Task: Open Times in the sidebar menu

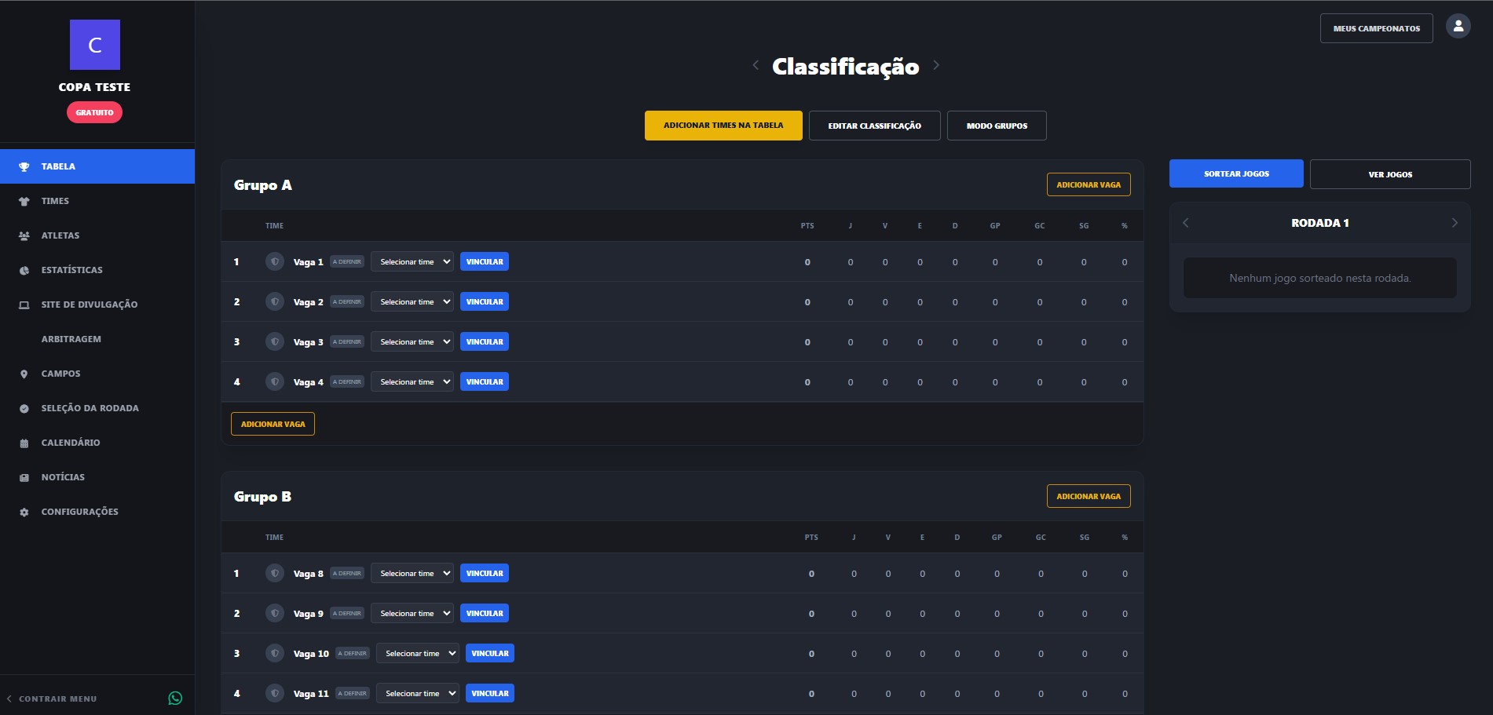Action: pyautogui.click(x=97, y=201)
